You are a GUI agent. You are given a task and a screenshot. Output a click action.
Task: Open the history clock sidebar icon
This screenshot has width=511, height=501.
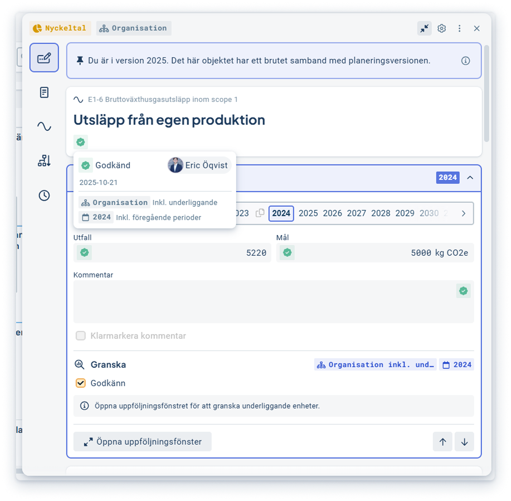(44, 196)
